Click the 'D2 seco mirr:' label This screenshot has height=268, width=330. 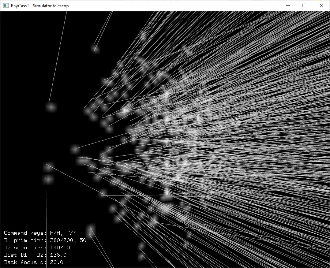click(25, 247)
